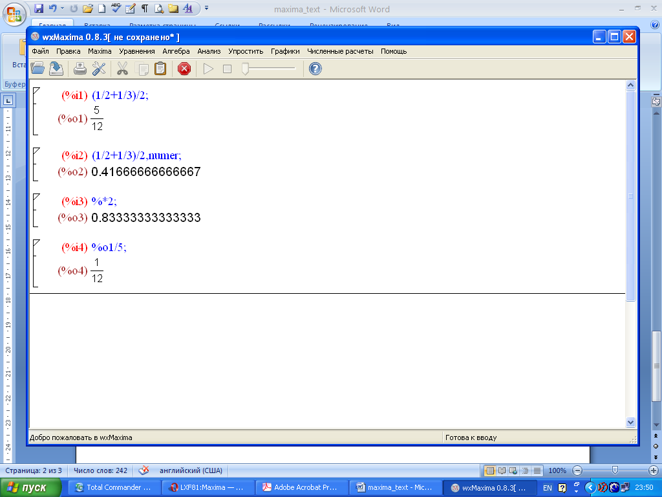Click the animation frame slider handle
The width and height of the screenshot is (662, 497).
[x=245, y=69]
